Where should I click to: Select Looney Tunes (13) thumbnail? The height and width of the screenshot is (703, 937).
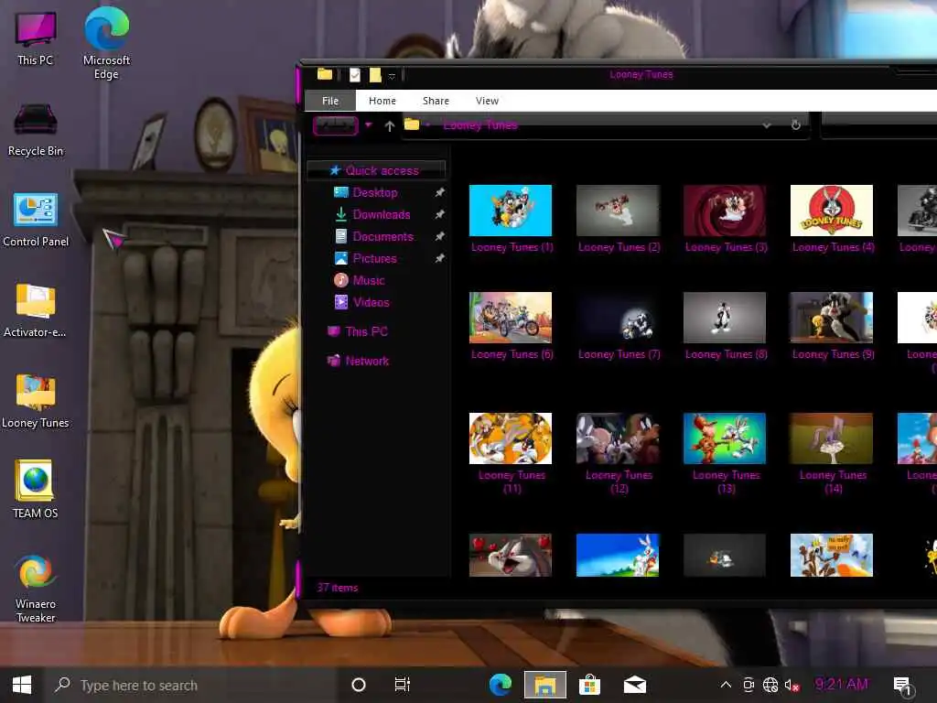click(725, 438)
